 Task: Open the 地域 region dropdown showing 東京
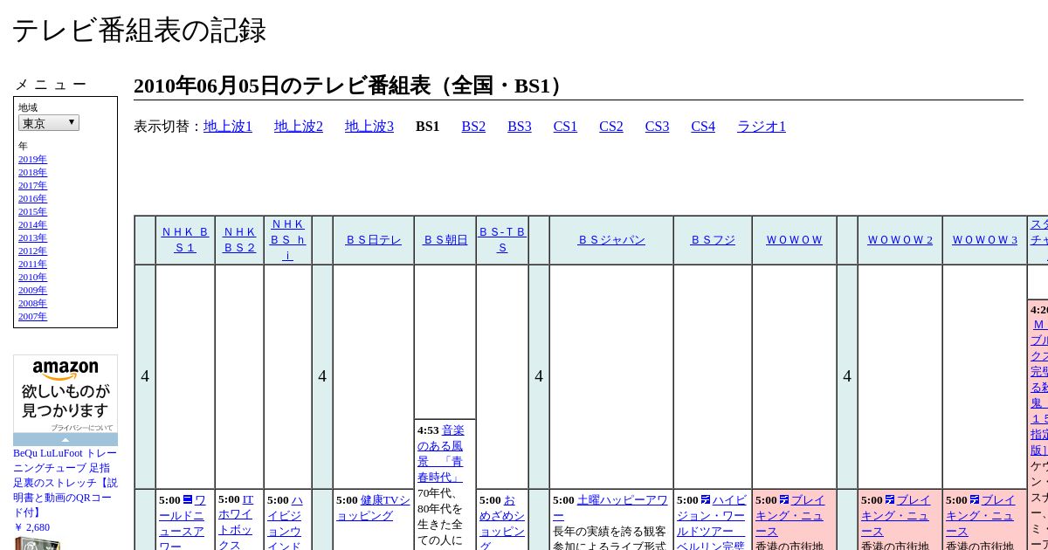coord(48,123)
